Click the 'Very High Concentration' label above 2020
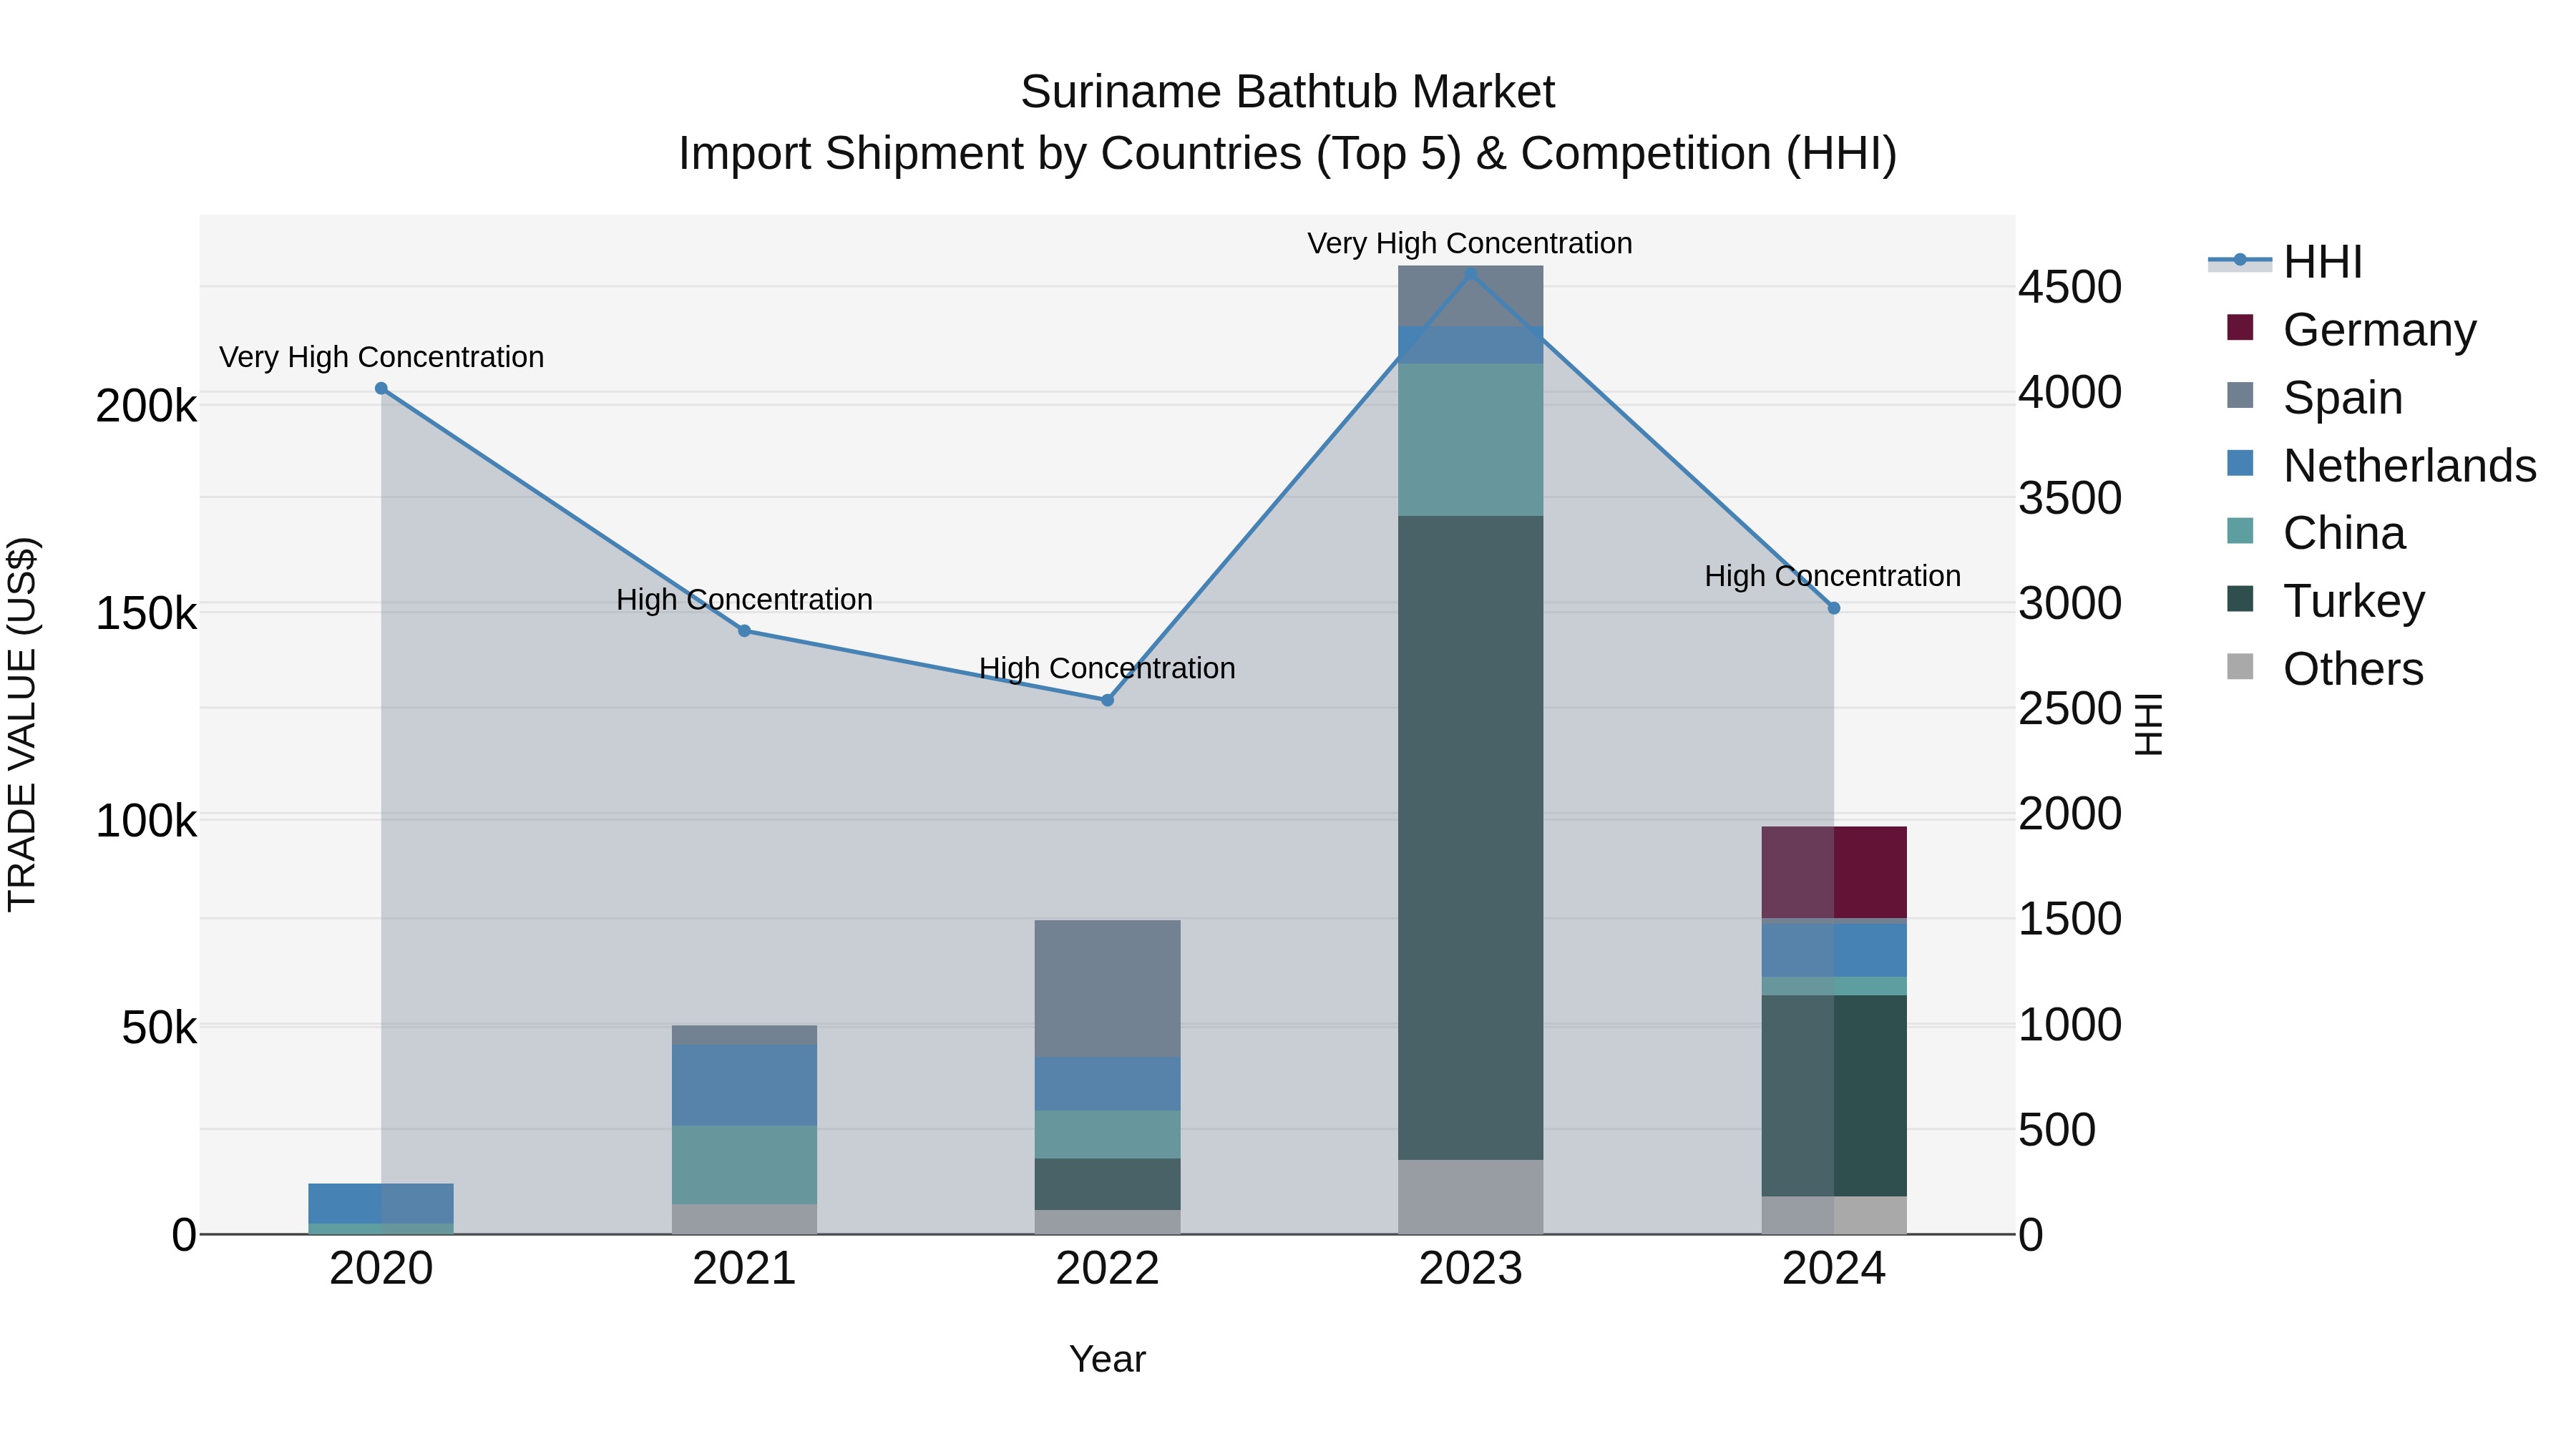 381,357
